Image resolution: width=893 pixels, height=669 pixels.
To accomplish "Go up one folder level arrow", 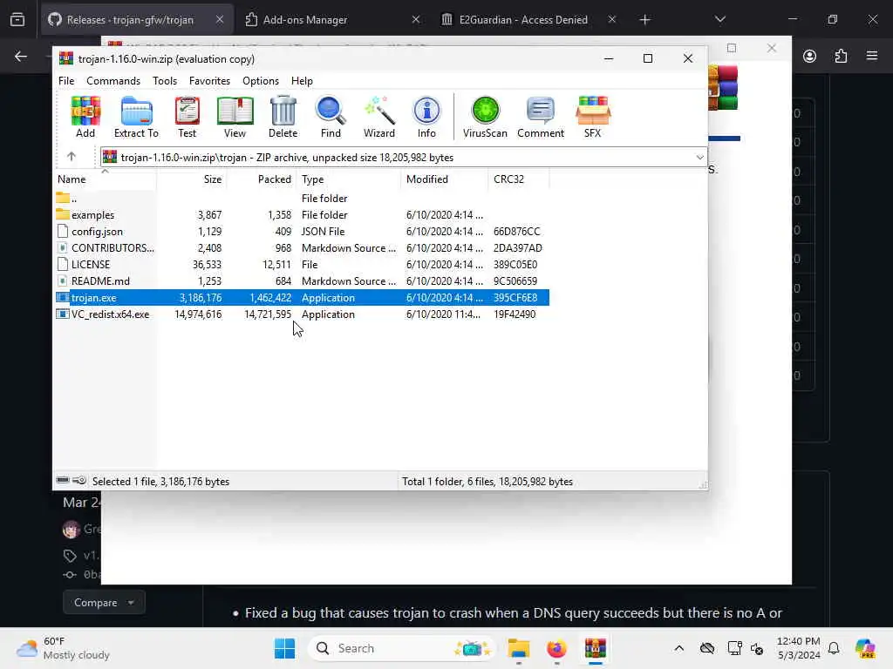I will (72, 157).
